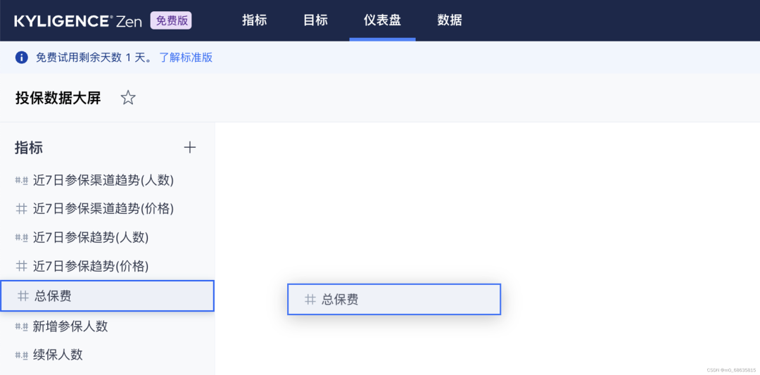Switch to the 目标 tab
Image resolution: width=760 pixels, height=375 pixels.
[315, 20]
